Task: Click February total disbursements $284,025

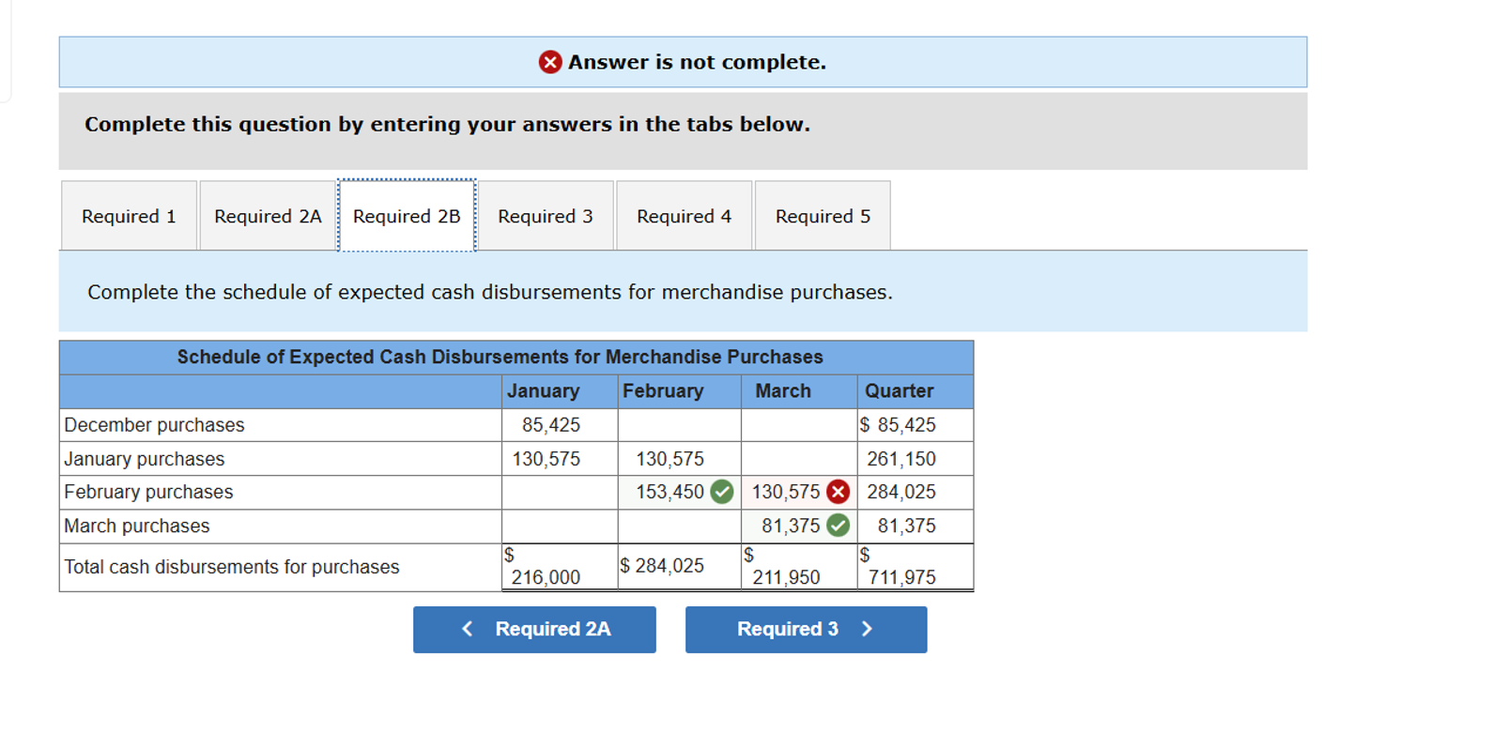Action: (x=679, y=567)
